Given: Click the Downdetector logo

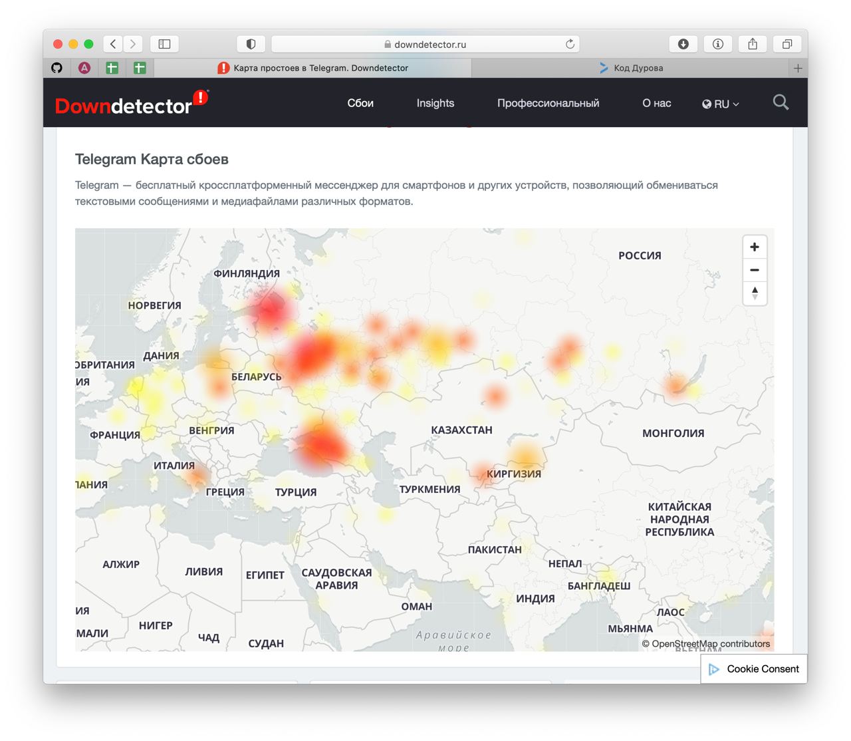Looking at the screenshot, I should (132, 103).
